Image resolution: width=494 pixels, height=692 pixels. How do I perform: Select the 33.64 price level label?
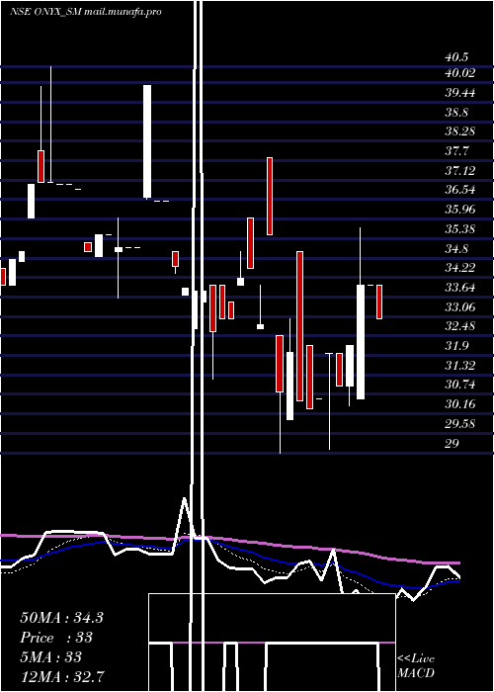(x=460, y=287)
